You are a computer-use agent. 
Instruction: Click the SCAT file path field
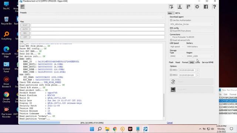98,25
